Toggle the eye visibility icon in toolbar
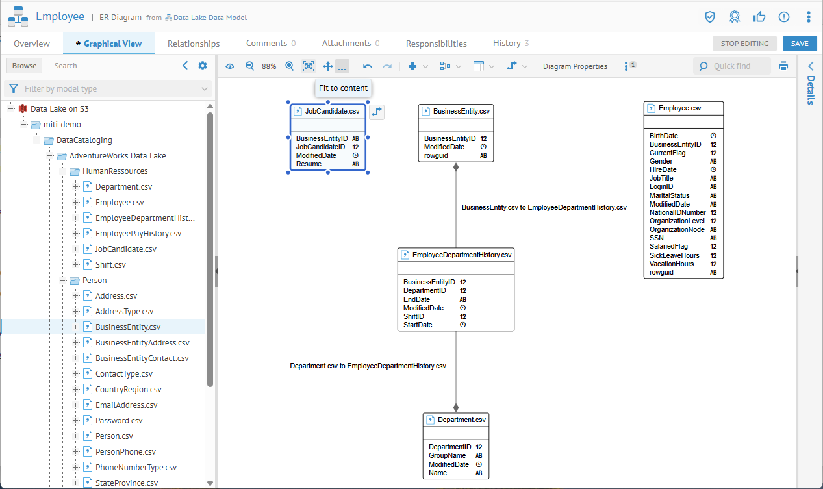The width and height of the screenshot is (823, 489). point(230,66)
